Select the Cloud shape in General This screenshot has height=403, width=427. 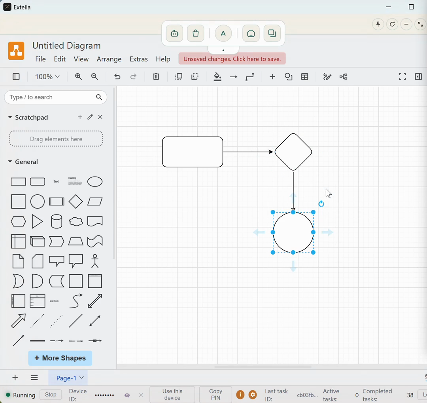pyautogui.click(x=76, y=221)
